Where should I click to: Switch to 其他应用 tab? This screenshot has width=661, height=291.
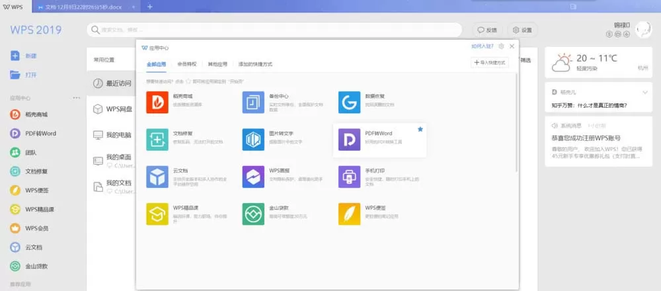pyautogui.click(x=217, y=65)
